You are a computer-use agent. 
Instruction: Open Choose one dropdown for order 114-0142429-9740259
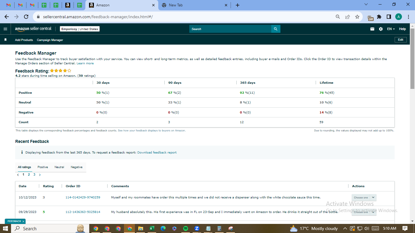364,198
